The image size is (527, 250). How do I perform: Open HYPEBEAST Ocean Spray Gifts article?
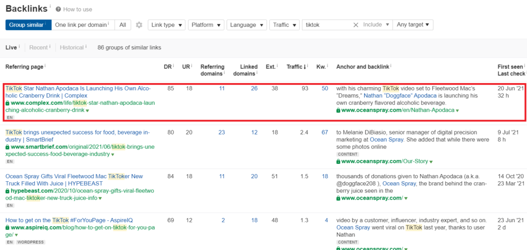tap(74, 180)
